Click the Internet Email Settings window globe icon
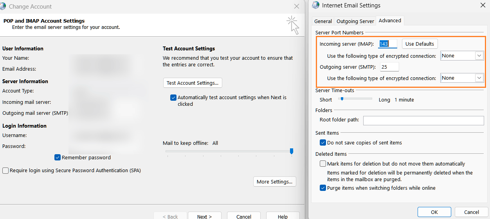Image resolution: width=490 pixels, height=219 pixels. [x=315, y=5]
